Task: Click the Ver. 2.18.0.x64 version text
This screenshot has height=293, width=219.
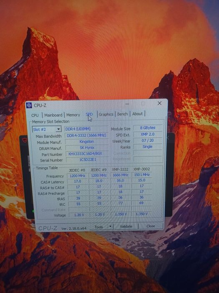Action: pyautogui.click(x=73, y=229)
